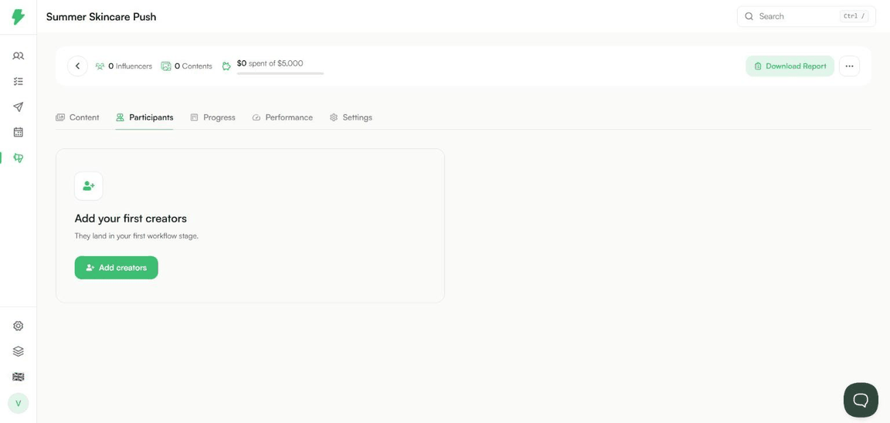
Task: Open the Performance tab
Action: 282,117
